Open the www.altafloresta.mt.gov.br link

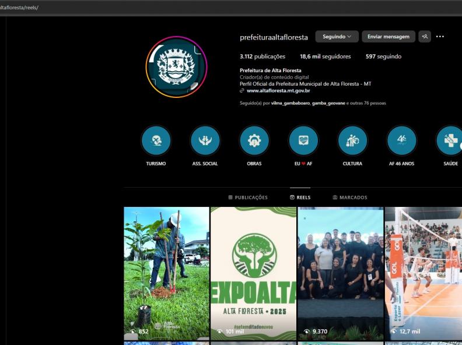point(278,91)
